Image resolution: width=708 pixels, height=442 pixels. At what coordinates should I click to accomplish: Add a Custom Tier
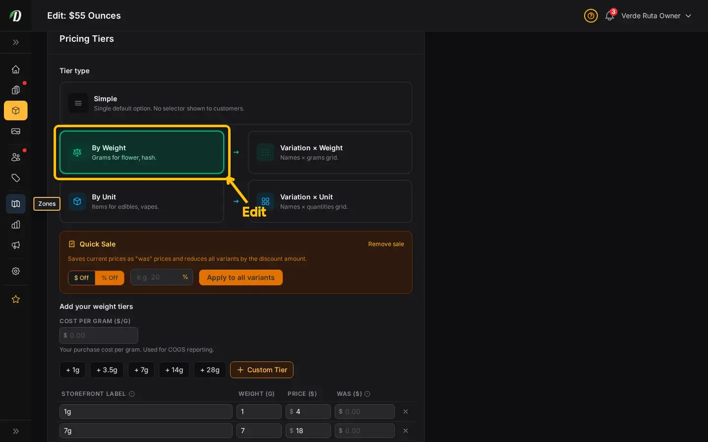pos(262,370)
